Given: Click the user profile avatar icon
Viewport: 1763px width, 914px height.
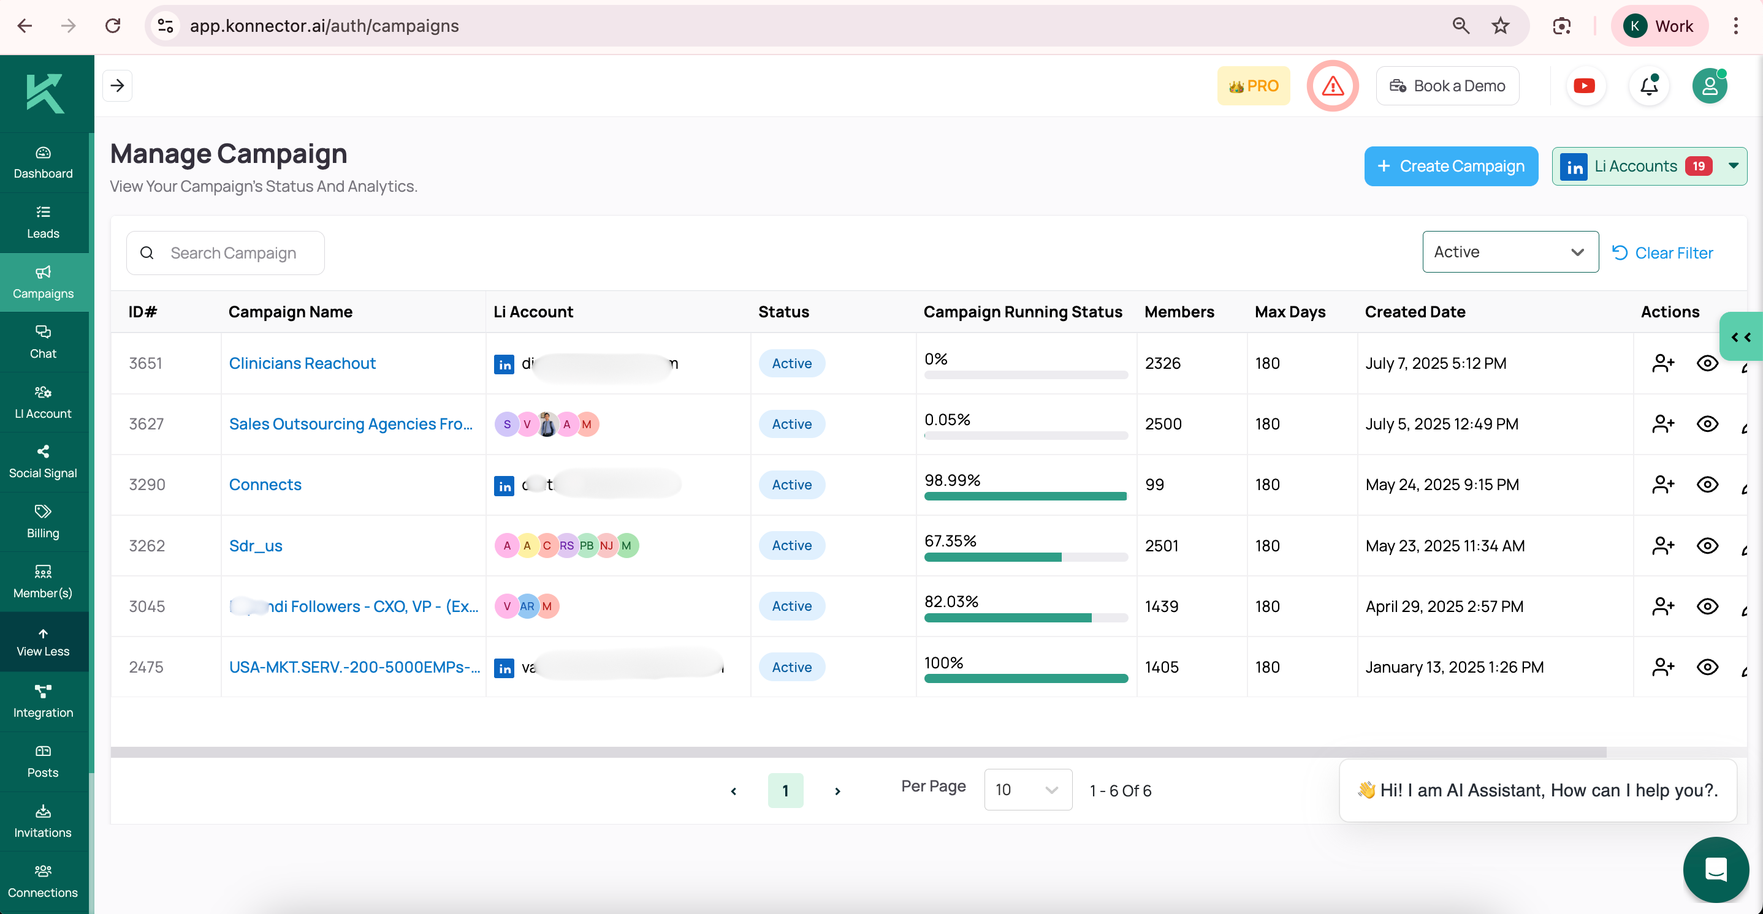Looking at the screenshot, I should [x=1709, y=86].
